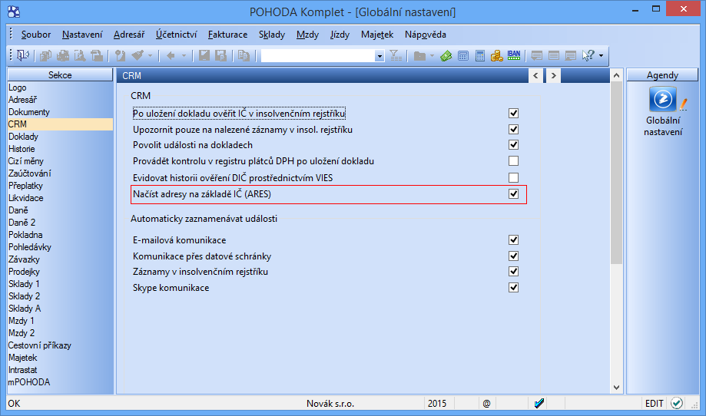Viewport: 706px width, 416px height.
Task: Click the print preview toolbar icon
Action: (80, 55)
